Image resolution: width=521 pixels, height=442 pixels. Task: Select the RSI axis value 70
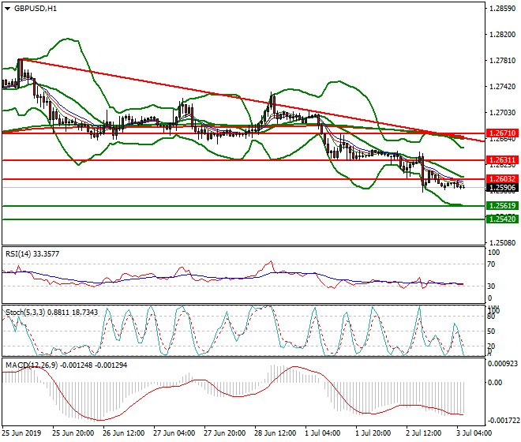[x=491, y=264]
